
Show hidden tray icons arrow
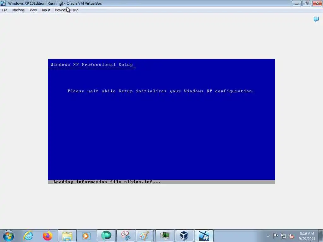coord(268,236)
